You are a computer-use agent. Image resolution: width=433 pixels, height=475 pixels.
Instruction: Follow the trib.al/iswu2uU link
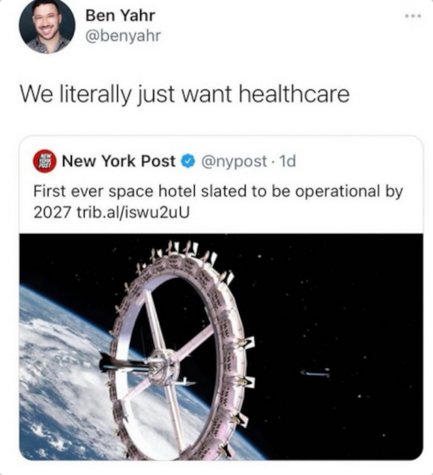(133, 212)
